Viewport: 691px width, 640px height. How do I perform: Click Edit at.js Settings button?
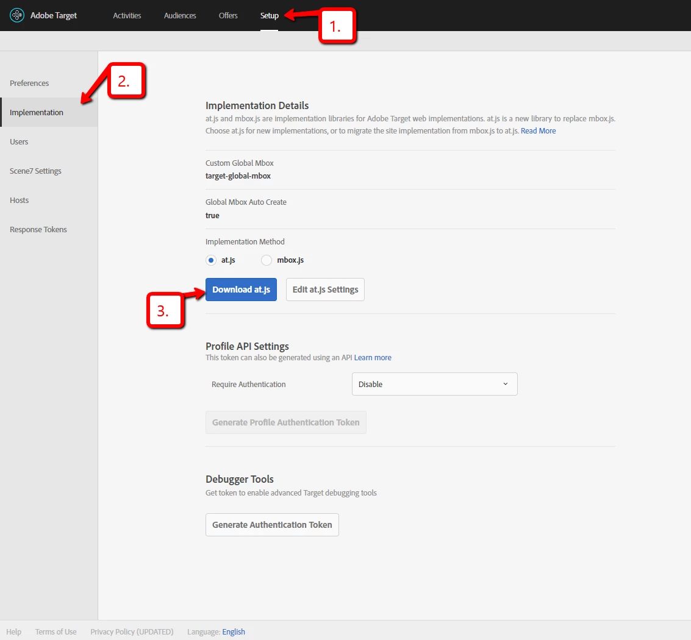[325, 290]
